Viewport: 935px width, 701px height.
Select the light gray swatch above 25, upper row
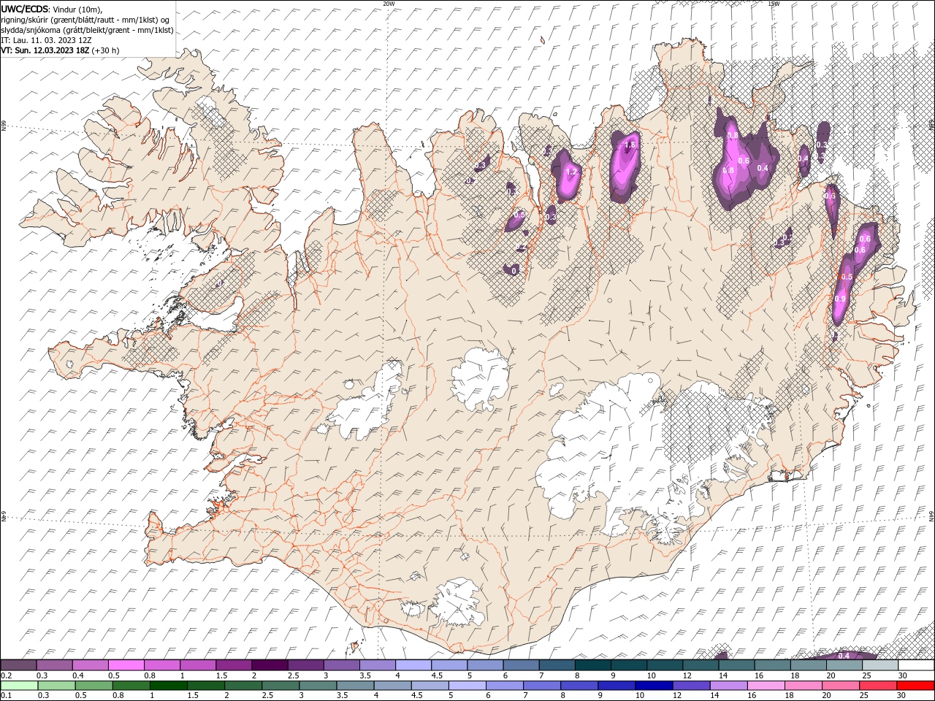pyautogui.click(x=880, y=665)
